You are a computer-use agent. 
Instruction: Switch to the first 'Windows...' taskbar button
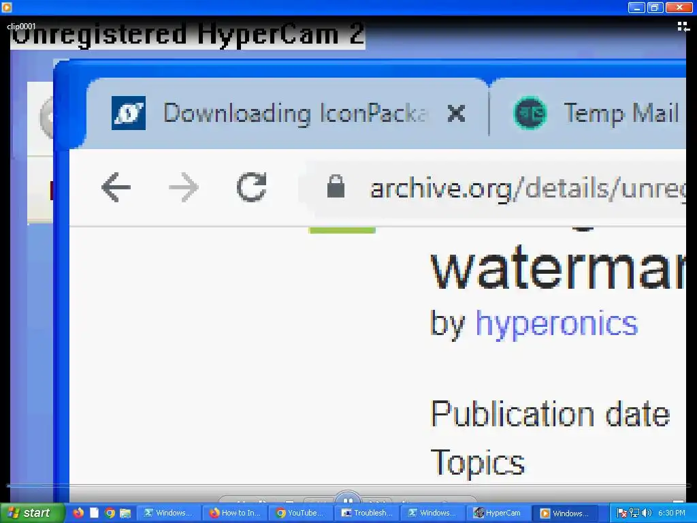(x=169, y=513)
